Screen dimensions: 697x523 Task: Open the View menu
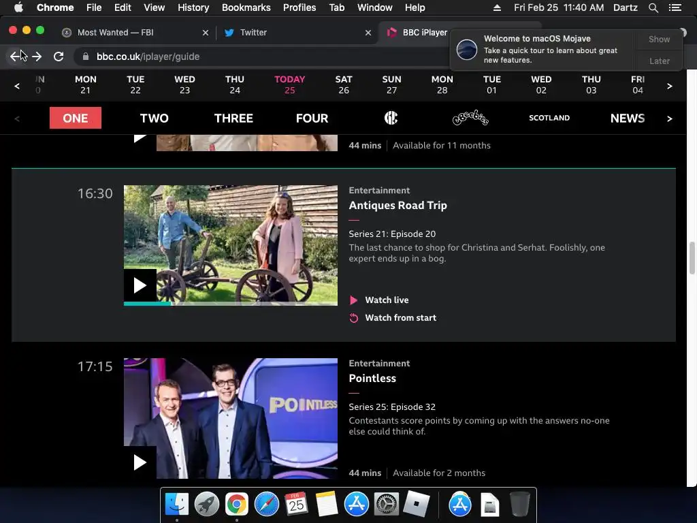(x=155, y=7)
